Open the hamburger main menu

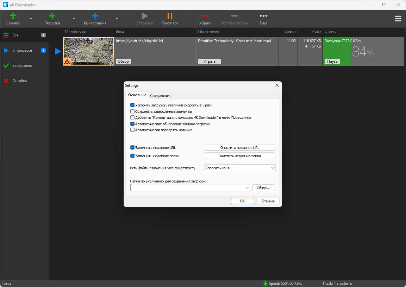click(x=398, y=19)
